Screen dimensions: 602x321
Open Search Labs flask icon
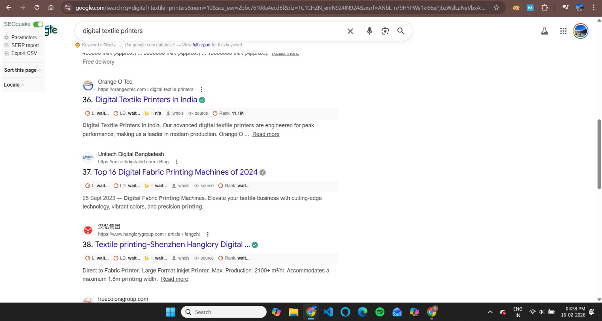(544, 31)
